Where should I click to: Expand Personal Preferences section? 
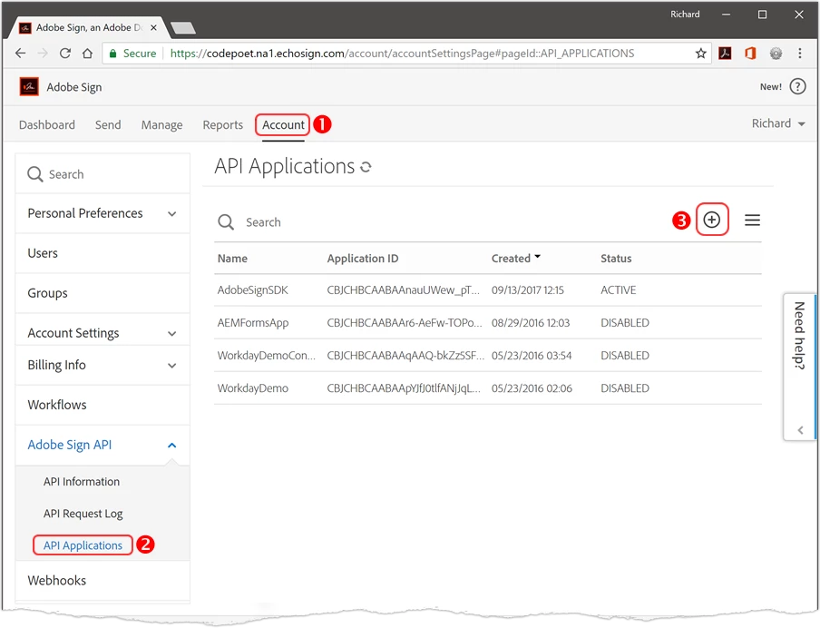pyautogui.click(x=102, y=213)
